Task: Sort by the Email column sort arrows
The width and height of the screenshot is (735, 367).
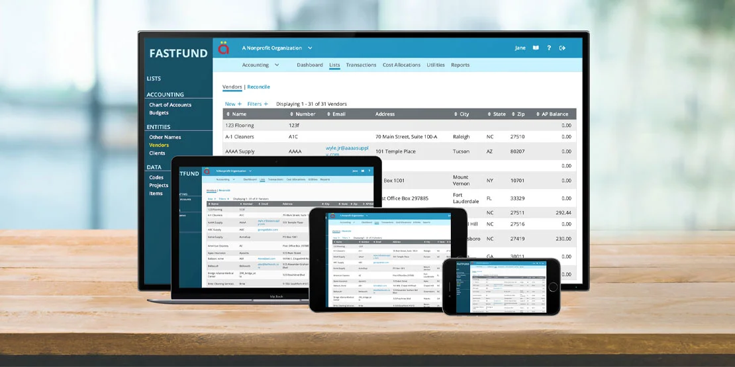Action: click(x=328, y=114)
